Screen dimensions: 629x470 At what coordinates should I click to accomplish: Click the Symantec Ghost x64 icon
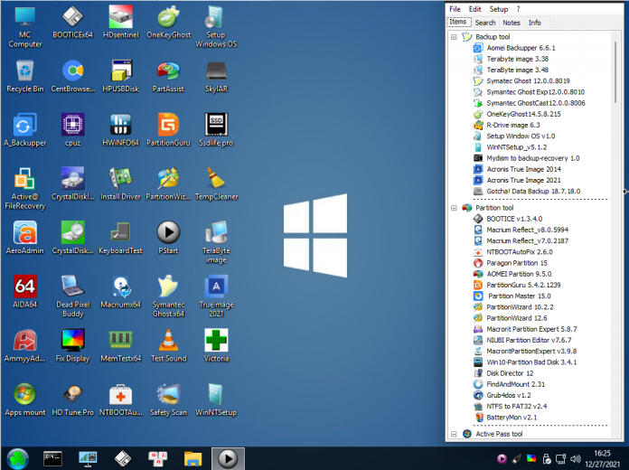click(168, 296)
